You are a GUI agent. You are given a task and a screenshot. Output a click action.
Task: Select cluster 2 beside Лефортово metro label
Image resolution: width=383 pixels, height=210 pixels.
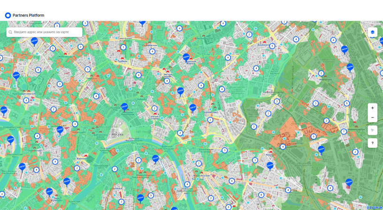(321, 73)
